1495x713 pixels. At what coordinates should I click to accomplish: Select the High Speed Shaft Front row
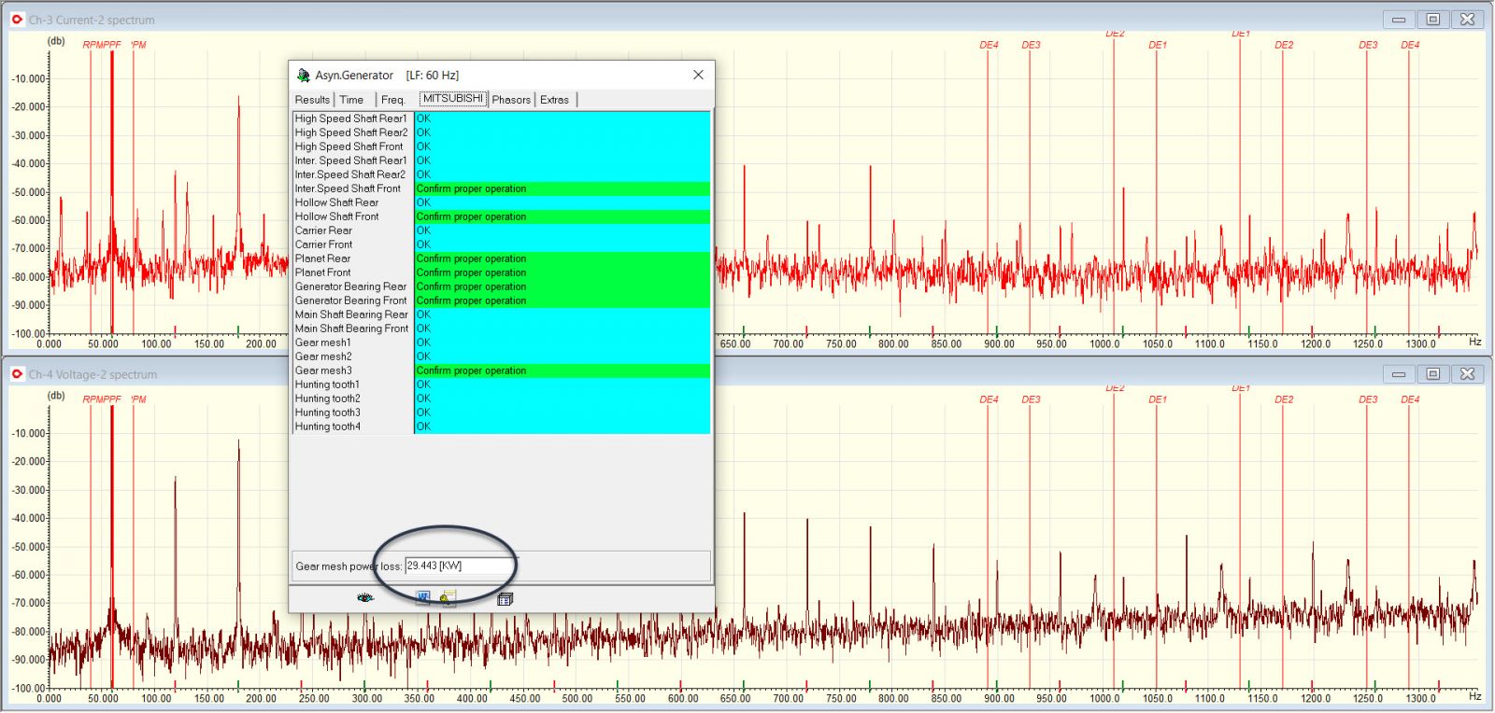point(502,147)
